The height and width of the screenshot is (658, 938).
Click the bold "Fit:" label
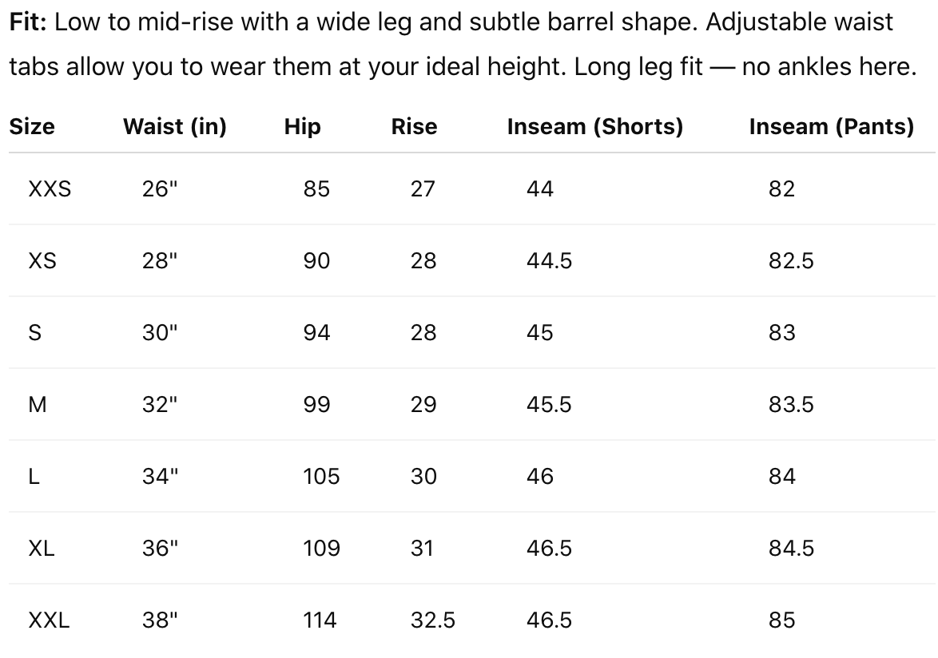click(x=29, y=22)
